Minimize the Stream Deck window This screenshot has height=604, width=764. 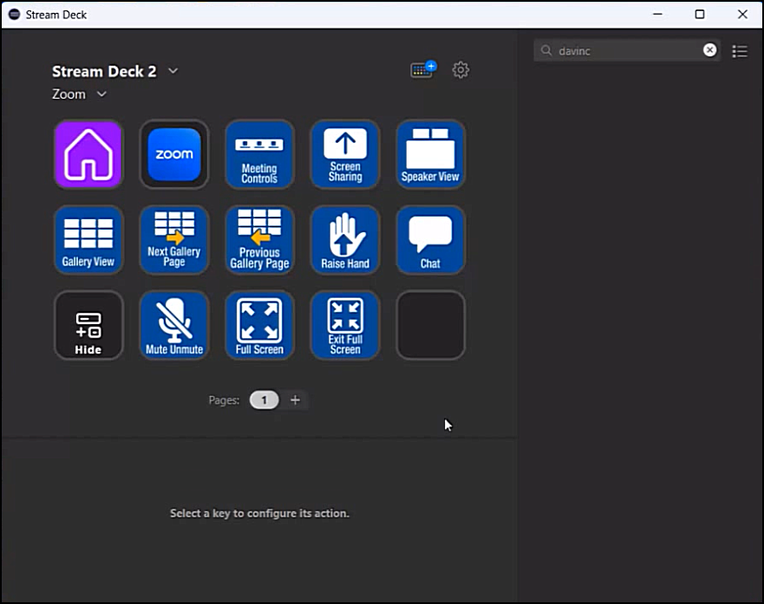click(x=657, y=15)
